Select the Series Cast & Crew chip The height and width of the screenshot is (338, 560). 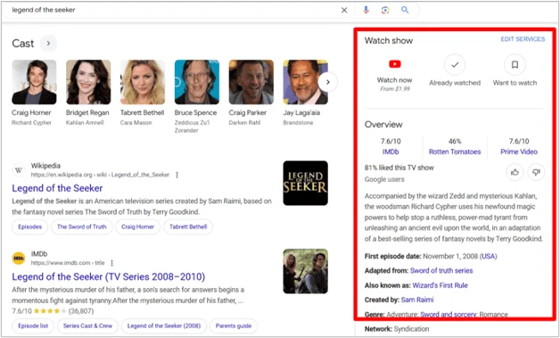point(88,326)
